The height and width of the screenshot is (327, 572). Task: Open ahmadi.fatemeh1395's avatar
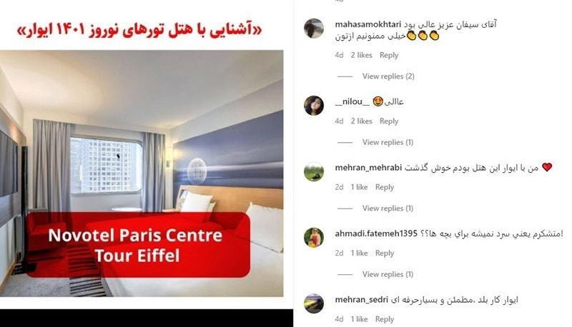314,238
